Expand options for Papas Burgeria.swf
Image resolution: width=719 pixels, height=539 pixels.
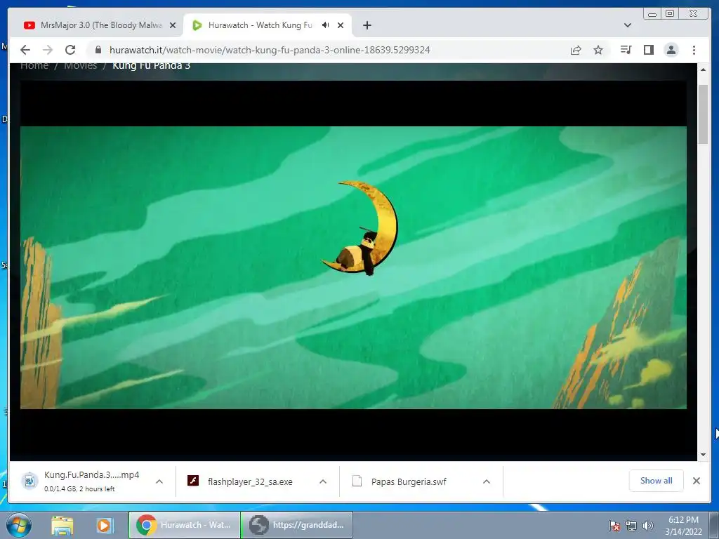click(x=487, y=481)
